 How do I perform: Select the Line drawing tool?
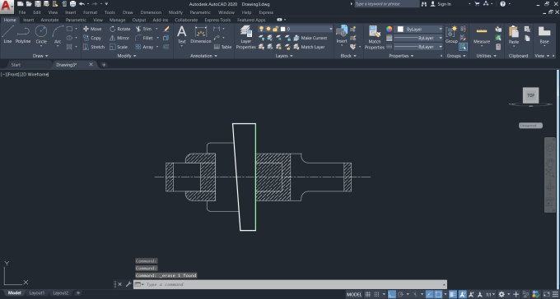point(8,34)
